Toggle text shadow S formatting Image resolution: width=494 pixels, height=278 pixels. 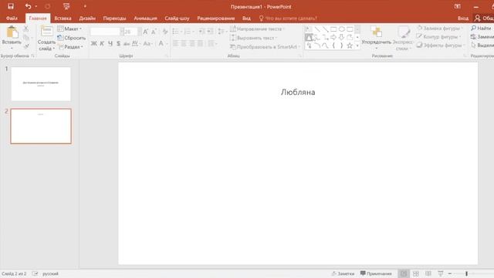pos(118,44)
